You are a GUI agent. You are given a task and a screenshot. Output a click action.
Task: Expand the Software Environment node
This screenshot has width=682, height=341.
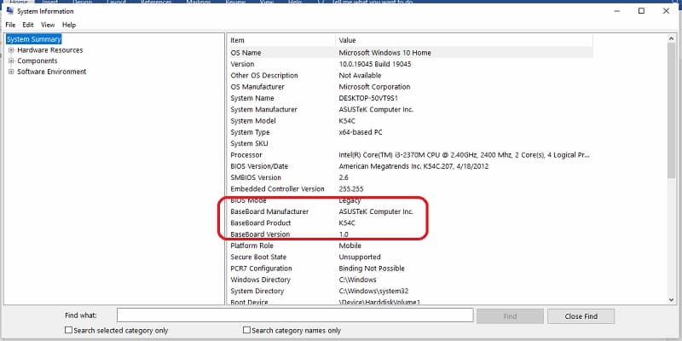11,72
